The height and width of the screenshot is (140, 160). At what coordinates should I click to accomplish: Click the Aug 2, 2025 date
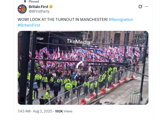[x=43, y=111]
